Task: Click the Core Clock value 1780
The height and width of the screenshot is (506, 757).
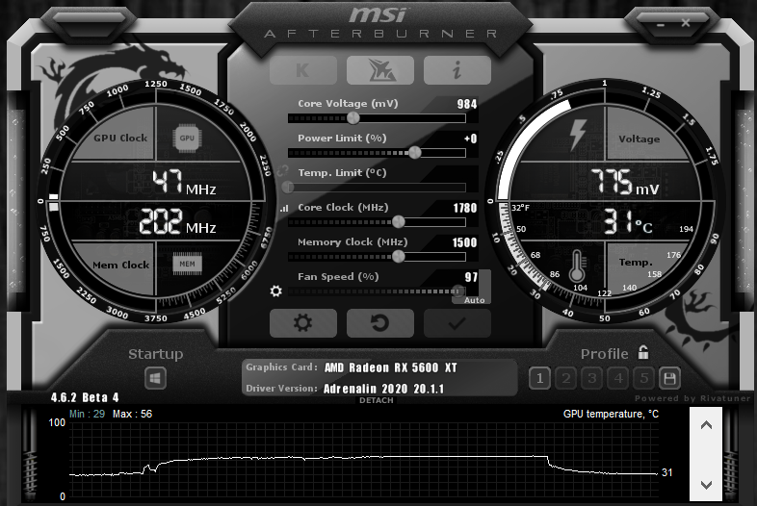Action: 465,208
